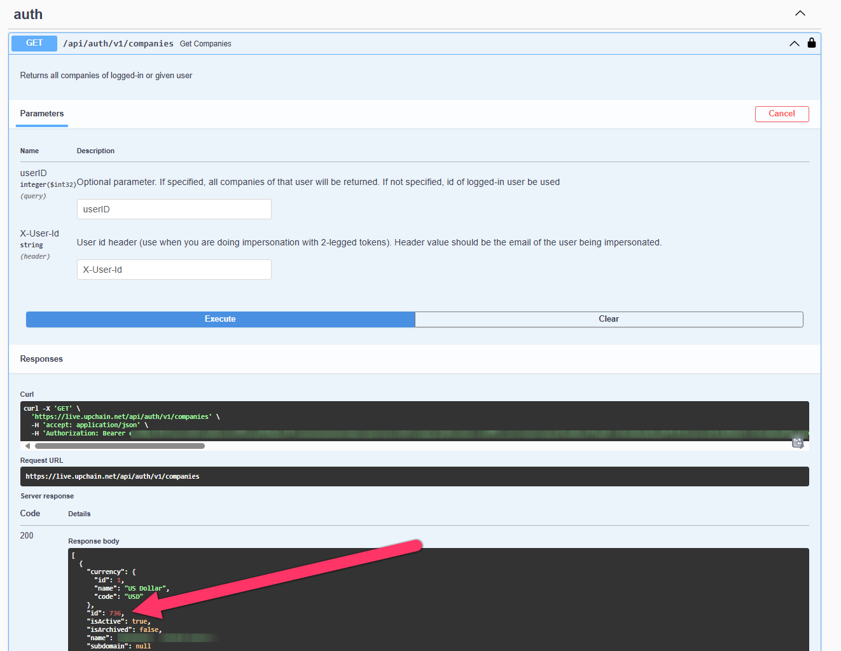The image size is (841, 651).
Task: Copy the curl command to clipboard
Action: (x=798, y=442)
